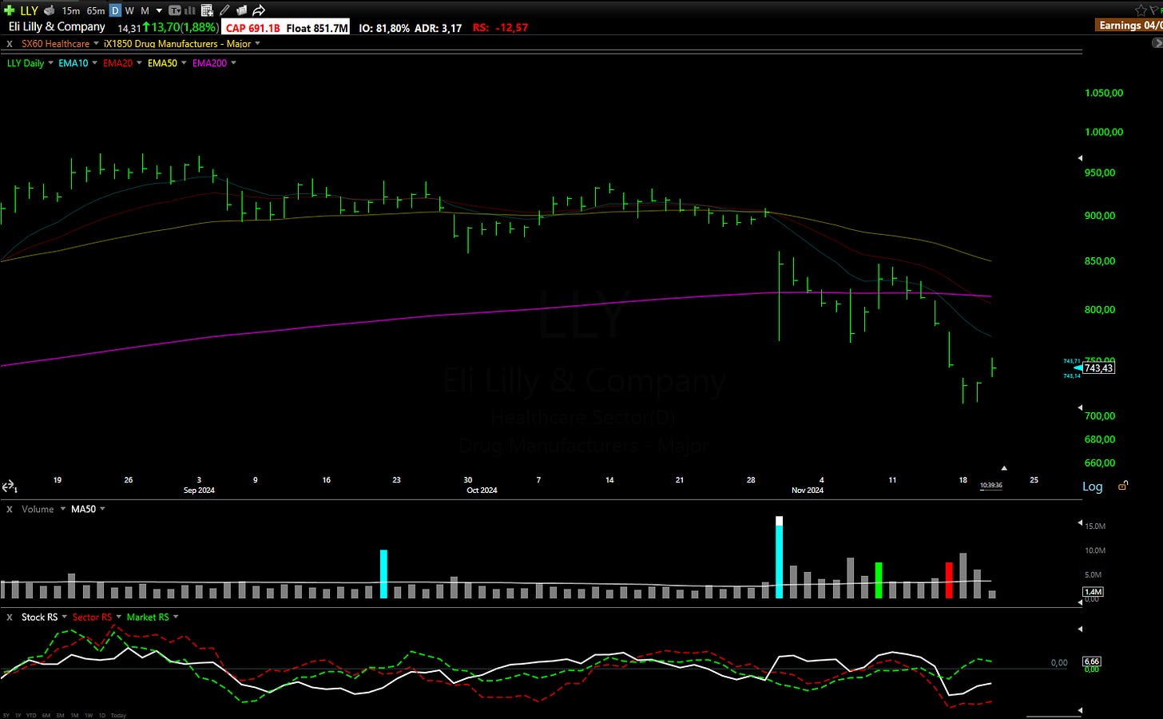Click the Oct 2024 date axis label

(482, 491)
